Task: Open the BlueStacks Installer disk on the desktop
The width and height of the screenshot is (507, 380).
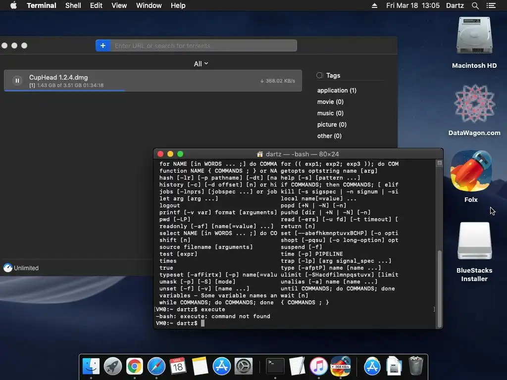Action: pyautogui.click(x=474, y=241)
